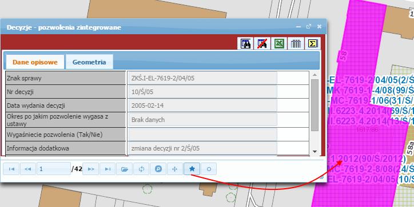
Task: Select the Dane opisowe tab
Action: tap(35, 62)
